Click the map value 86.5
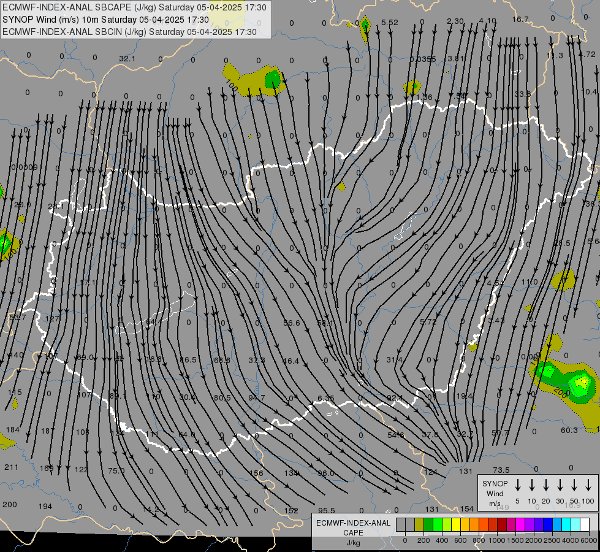This screenshot has height=552, width=600. (188, 359)
